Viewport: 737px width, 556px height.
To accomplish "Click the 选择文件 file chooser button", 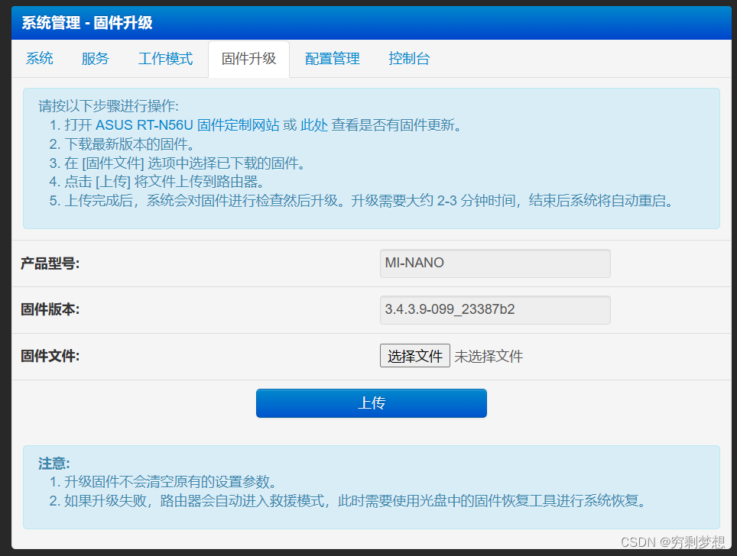I will click(415, 356).
